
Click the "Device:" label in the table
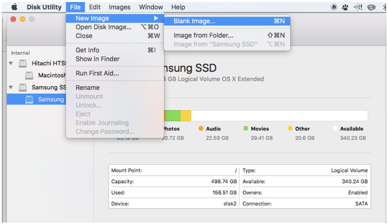click(120, 204)
